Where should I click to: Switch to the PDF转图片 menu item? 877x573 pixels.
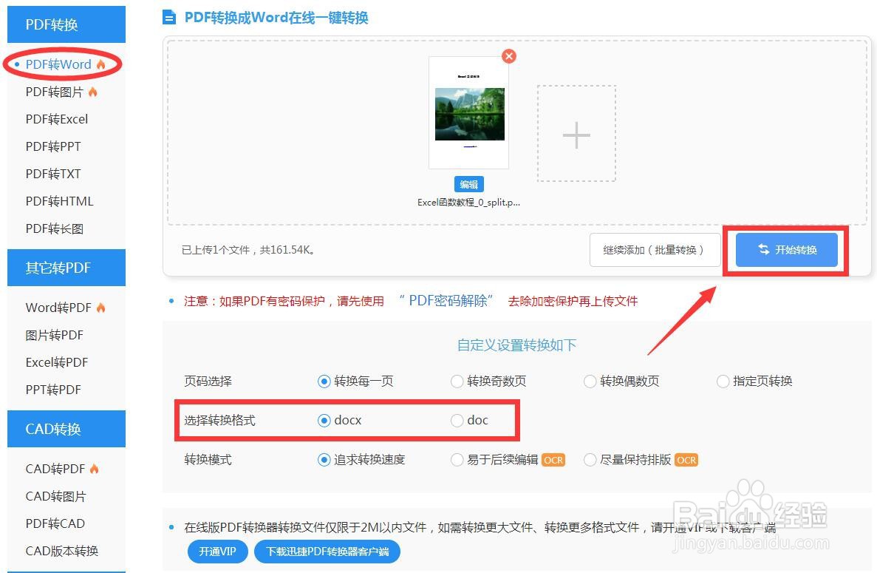52,92
